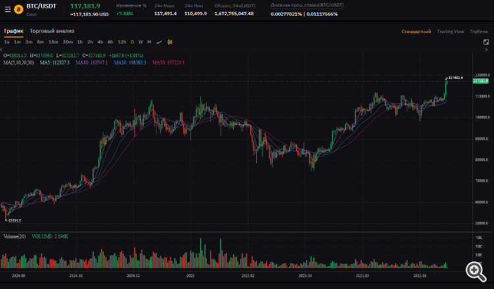Switch to the График tab

(14, 30)
